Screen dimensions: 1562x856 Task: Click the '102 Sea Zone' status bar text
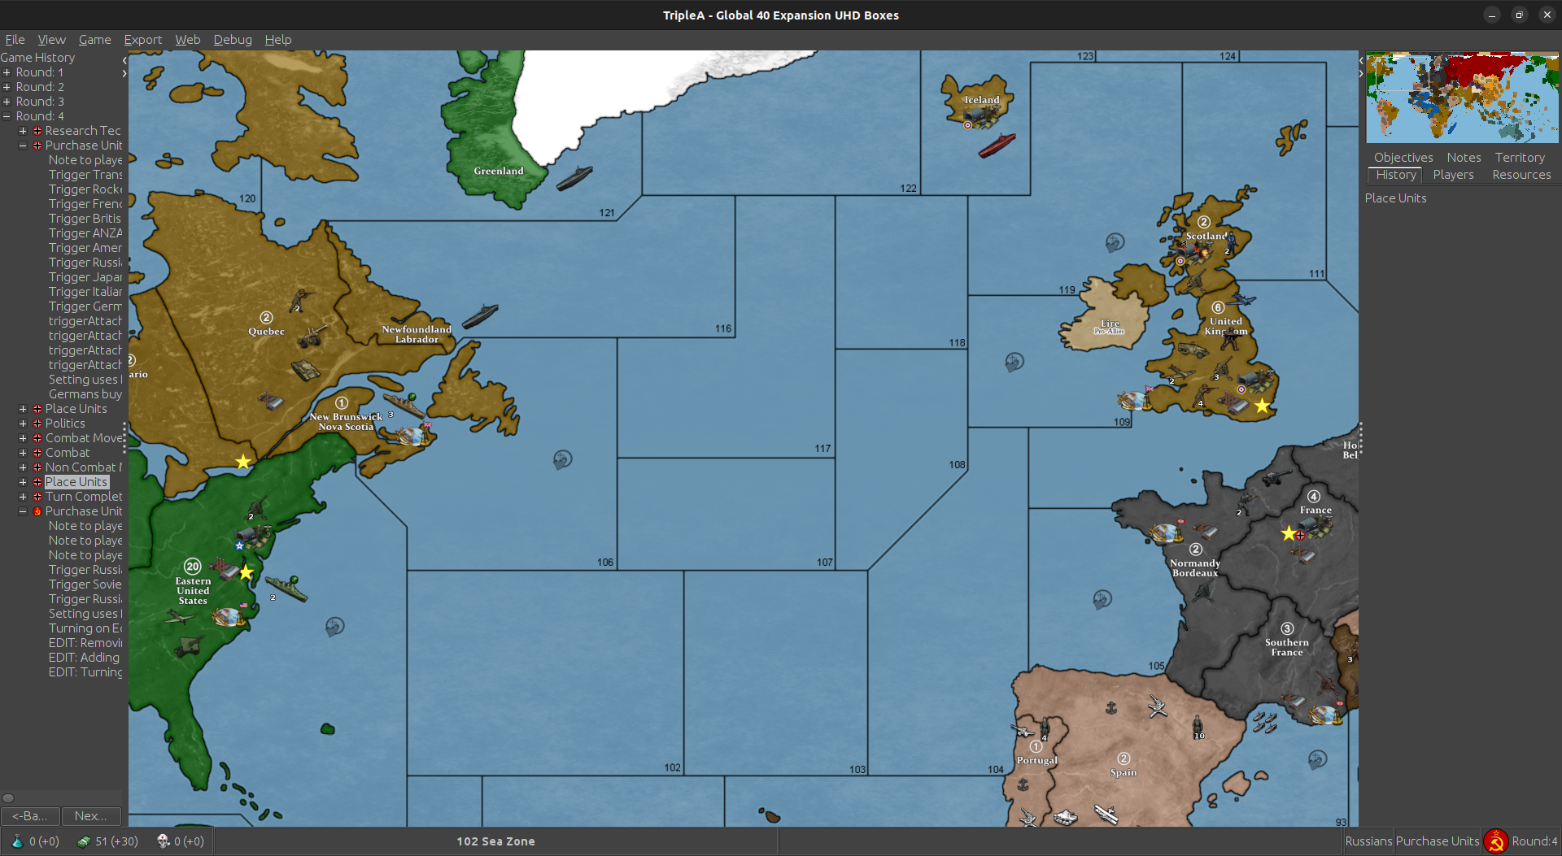495,841
